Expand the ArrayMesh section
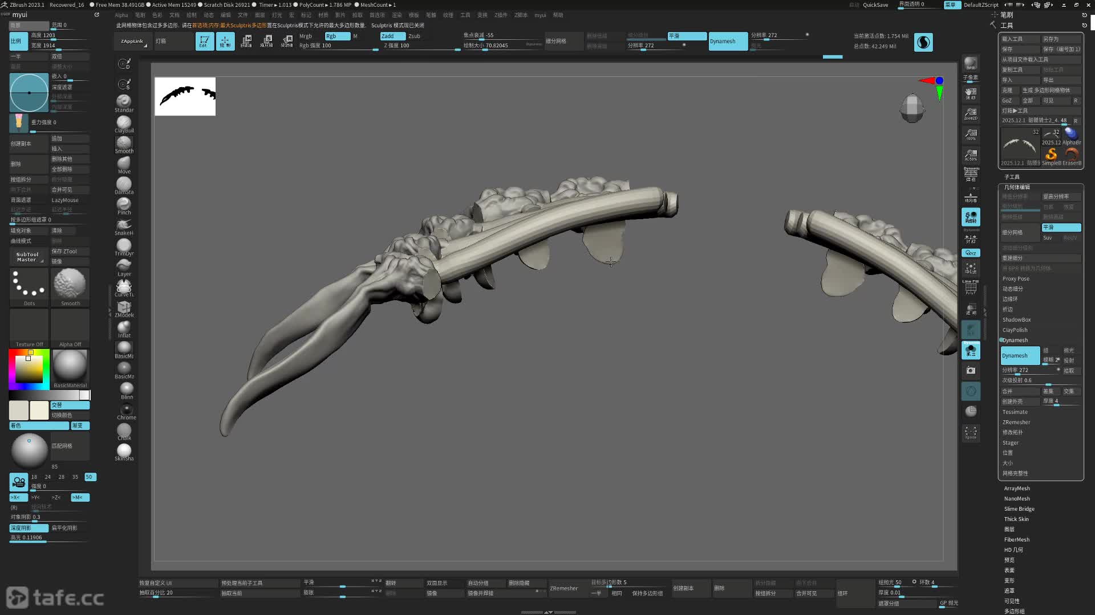 click(1016, 489)
